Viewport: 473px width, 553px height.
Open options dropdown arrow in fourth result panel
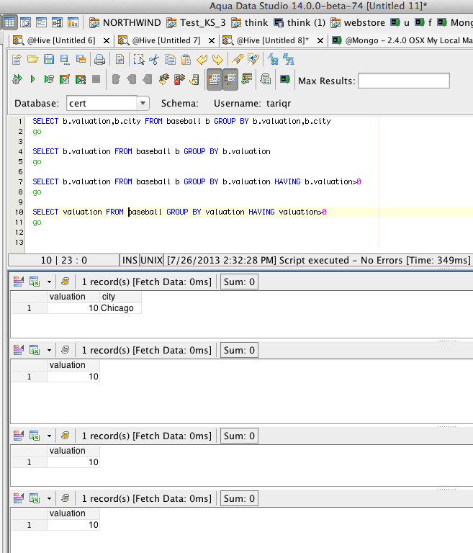49,499
